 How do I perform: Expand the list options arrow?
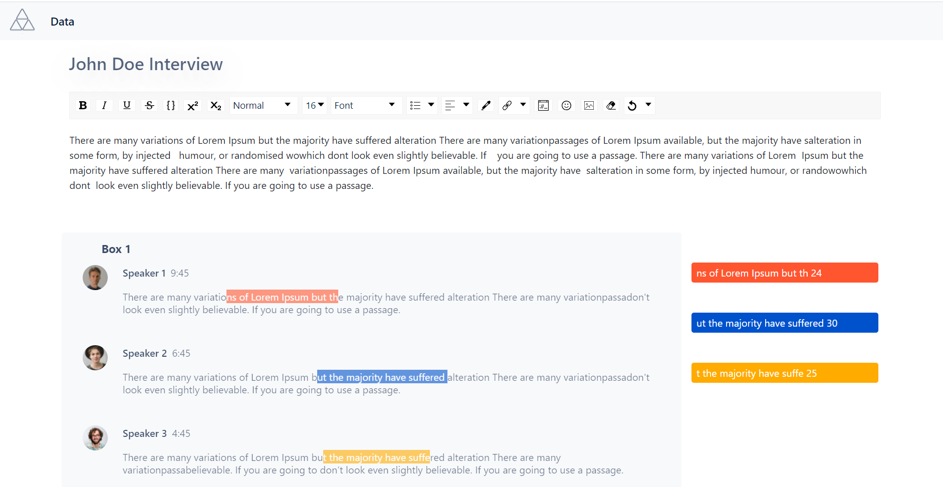[x=431, y=105]
